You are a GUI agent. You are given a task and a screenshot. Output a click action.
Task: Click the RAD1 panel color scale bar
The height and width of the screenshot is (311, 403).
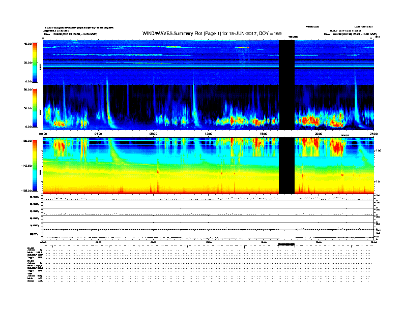pyautogui.click(x=35, y=108)
